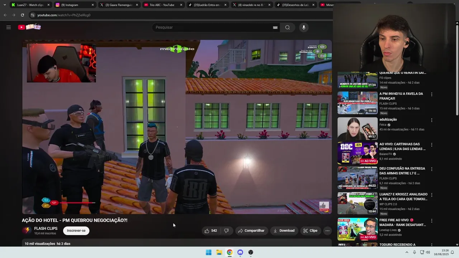Open File Explorer from taskbar
Image resolution: width=459 pixels, height=258 pixels.
[x=219, y=252]
